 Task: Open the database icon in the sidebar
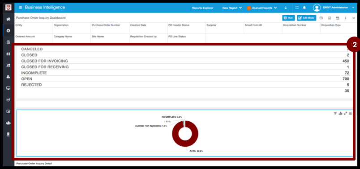tap(8, 135)
